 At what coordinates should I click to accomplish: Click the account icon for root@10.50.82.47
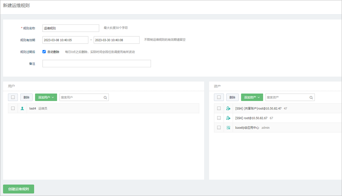tap(228, 108)
